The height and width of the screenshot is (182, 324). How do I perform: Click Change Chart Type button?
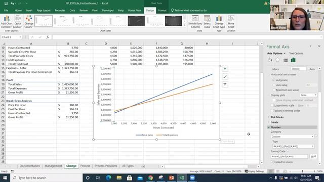[219, 22]
